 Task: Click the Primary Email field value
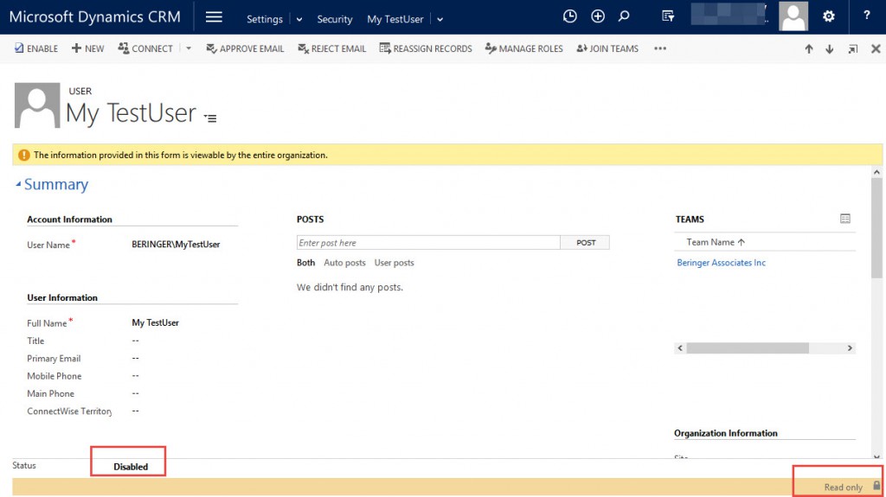pyautogui.click(x=136, y=358)
